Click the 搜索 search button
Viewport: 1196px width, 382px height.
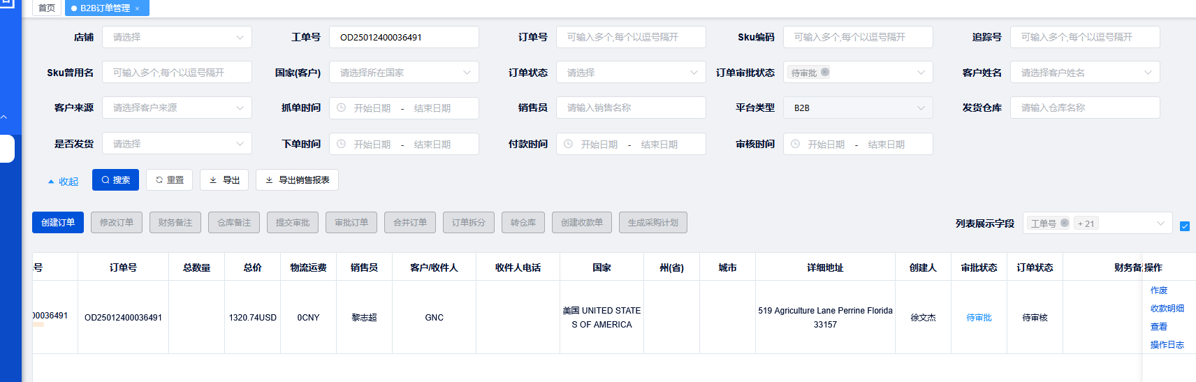pyautogui.click(x=115, y=179)
